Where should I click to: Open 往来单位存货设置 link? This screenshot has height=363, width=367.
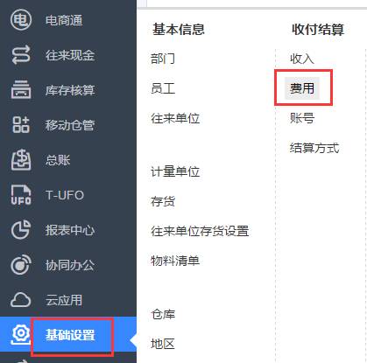coord(200,231)
